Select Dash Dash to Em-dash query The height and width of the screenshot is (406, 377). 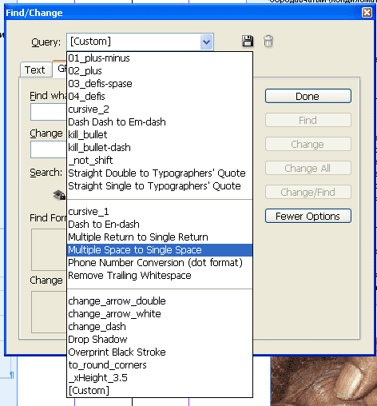point(160,122)
